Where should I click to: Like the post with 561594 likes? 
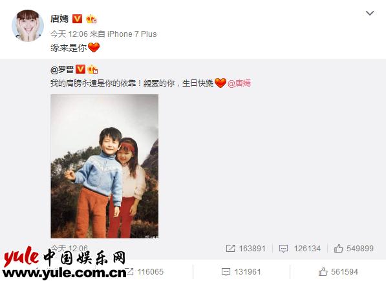click(338, 272)
